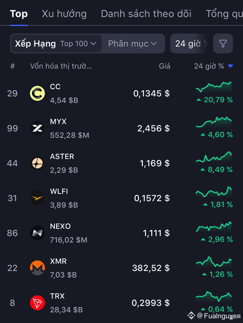Click the 1,26 % change value

point(221,274)
